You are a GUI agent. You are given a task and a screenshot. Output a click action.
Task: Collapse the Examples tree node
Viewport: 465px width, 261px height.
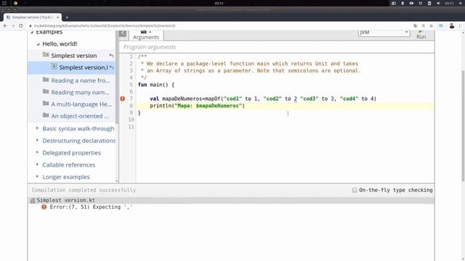pyautogui.click(x=32, y=32)
